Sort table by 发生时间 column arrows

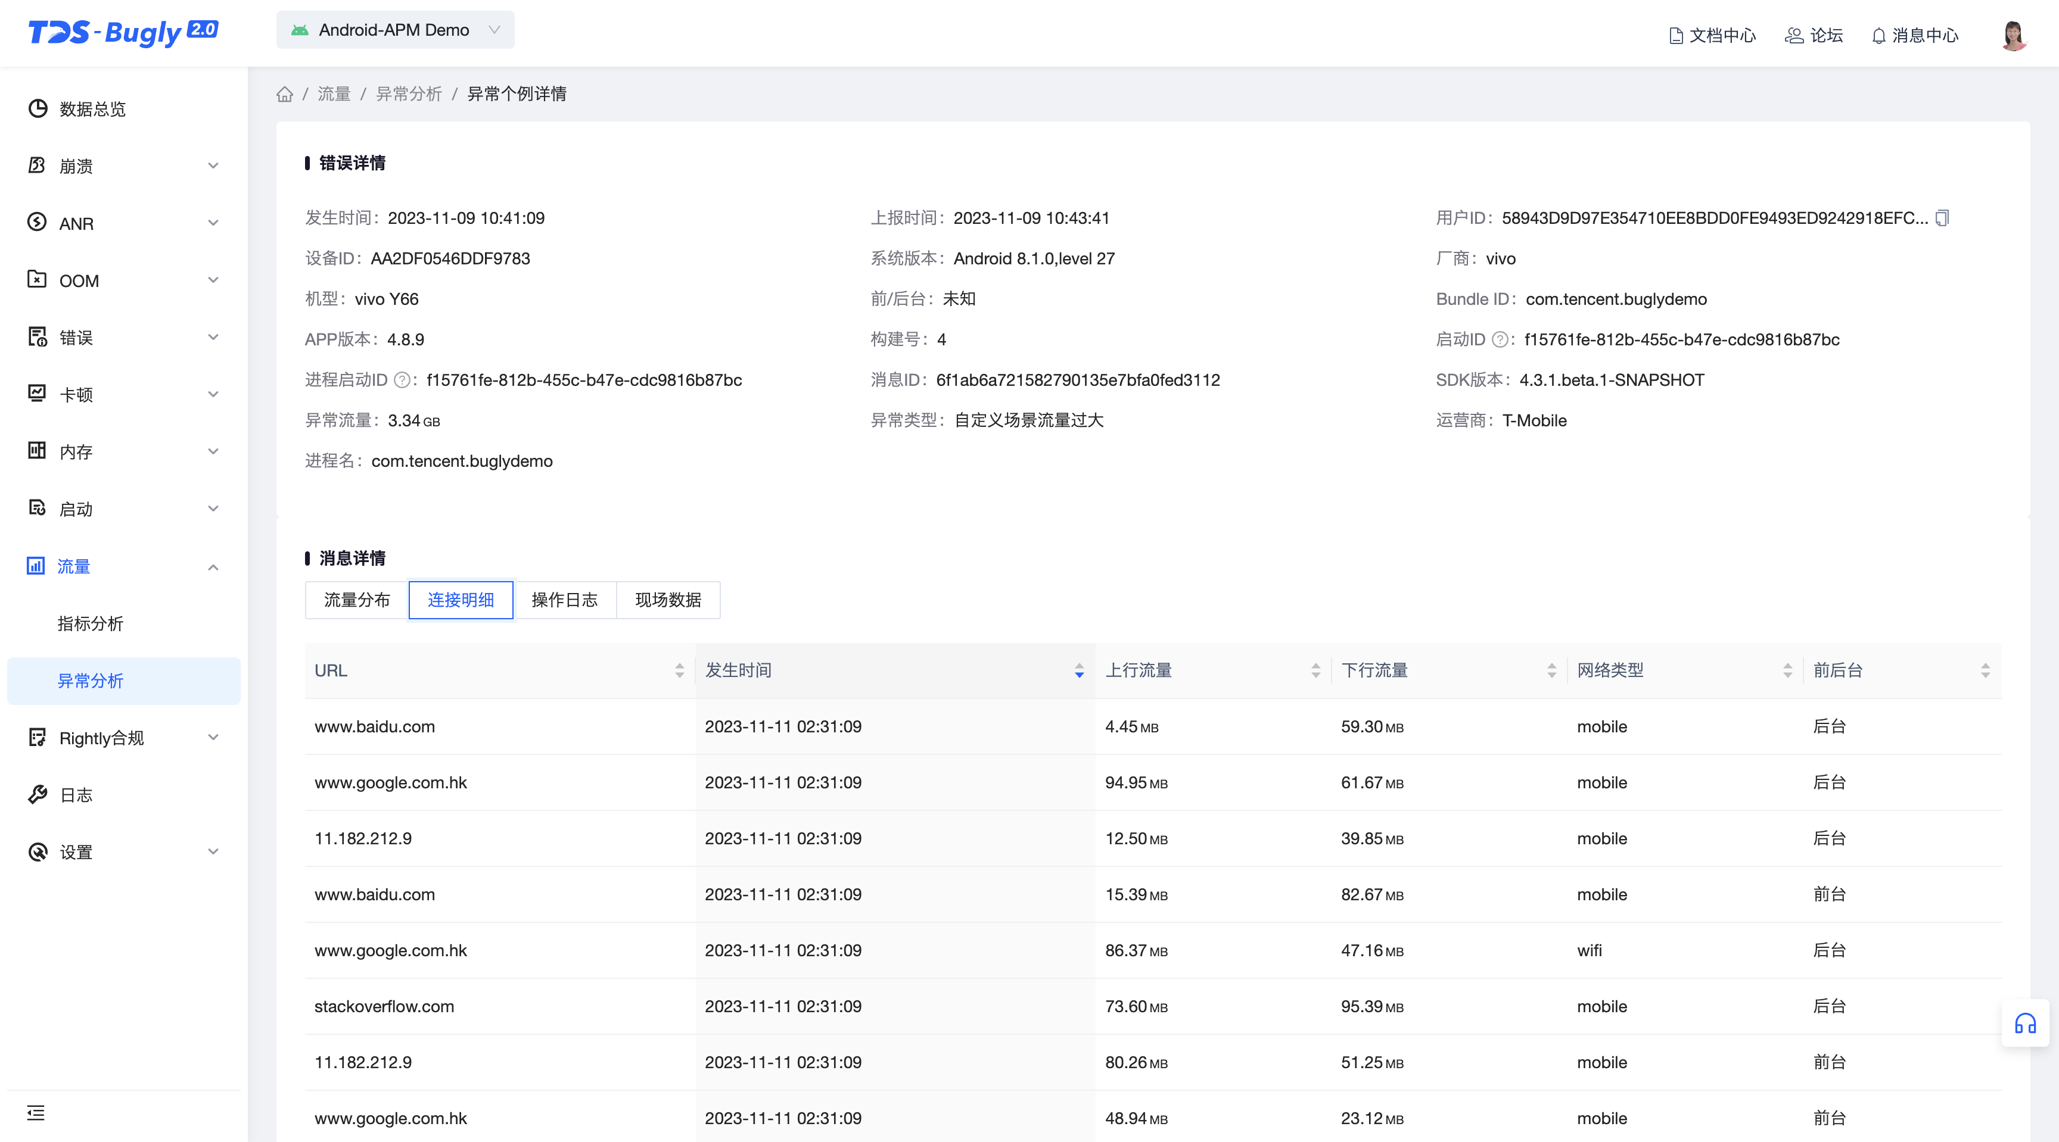tap(1079, 671)
